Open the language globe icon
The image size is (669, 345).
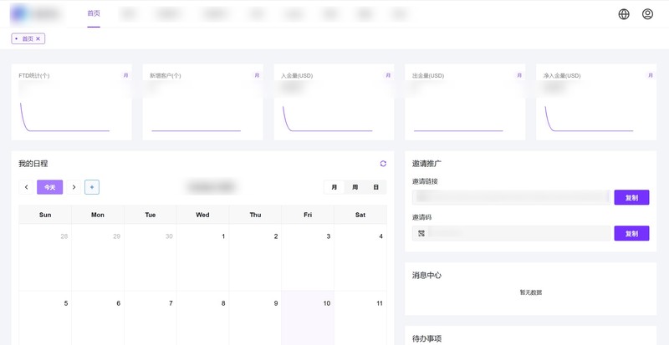tap(624, 14)
